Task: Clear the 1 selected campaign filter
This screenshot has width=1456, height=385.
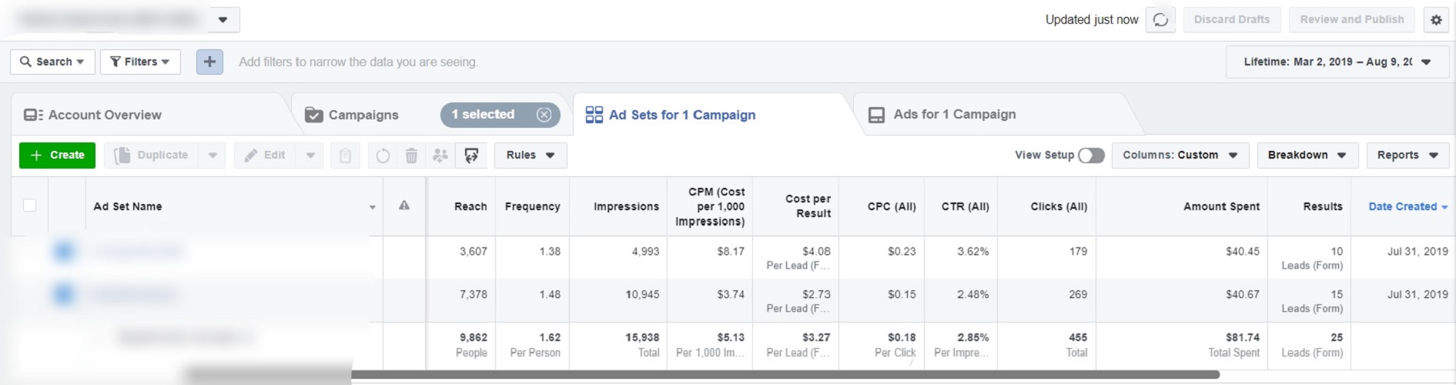Action: click(x=544, y=115)
